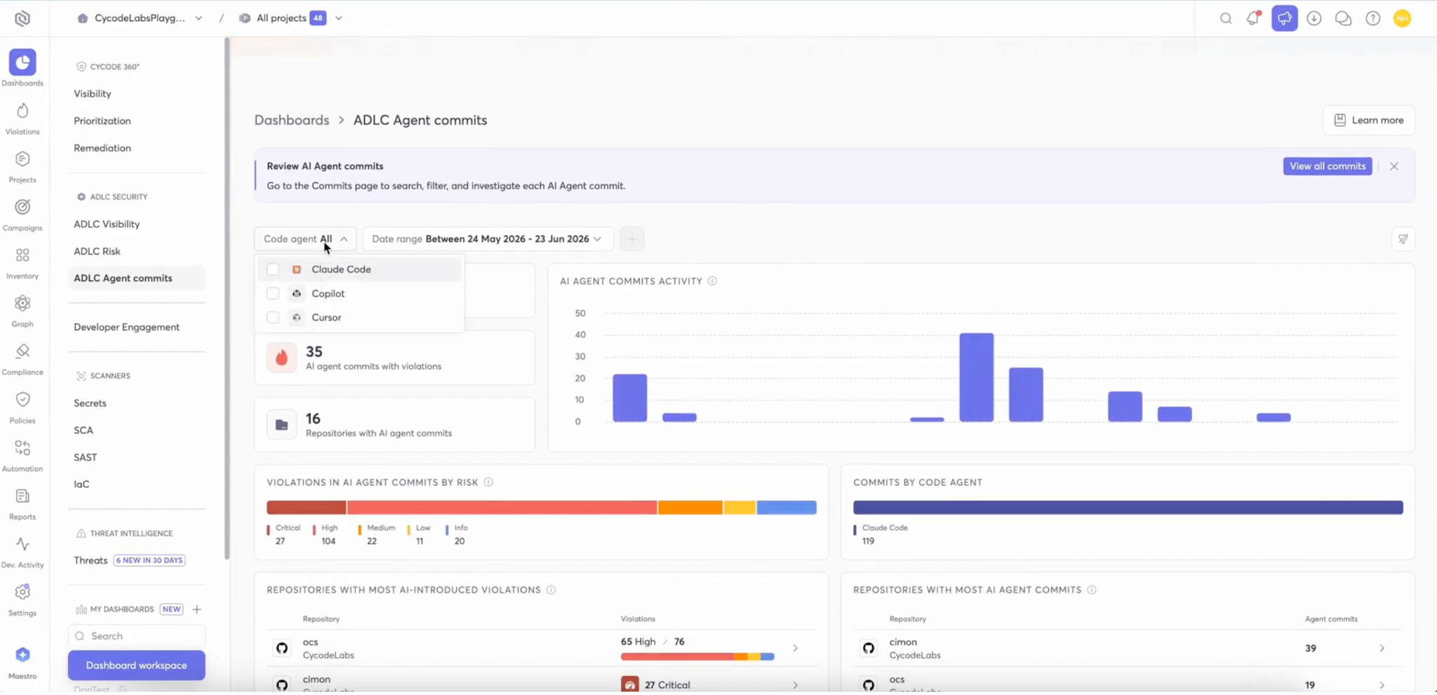Click the download icon in header
Viewport: 1437px width, 695px height.
point(1314,18)
